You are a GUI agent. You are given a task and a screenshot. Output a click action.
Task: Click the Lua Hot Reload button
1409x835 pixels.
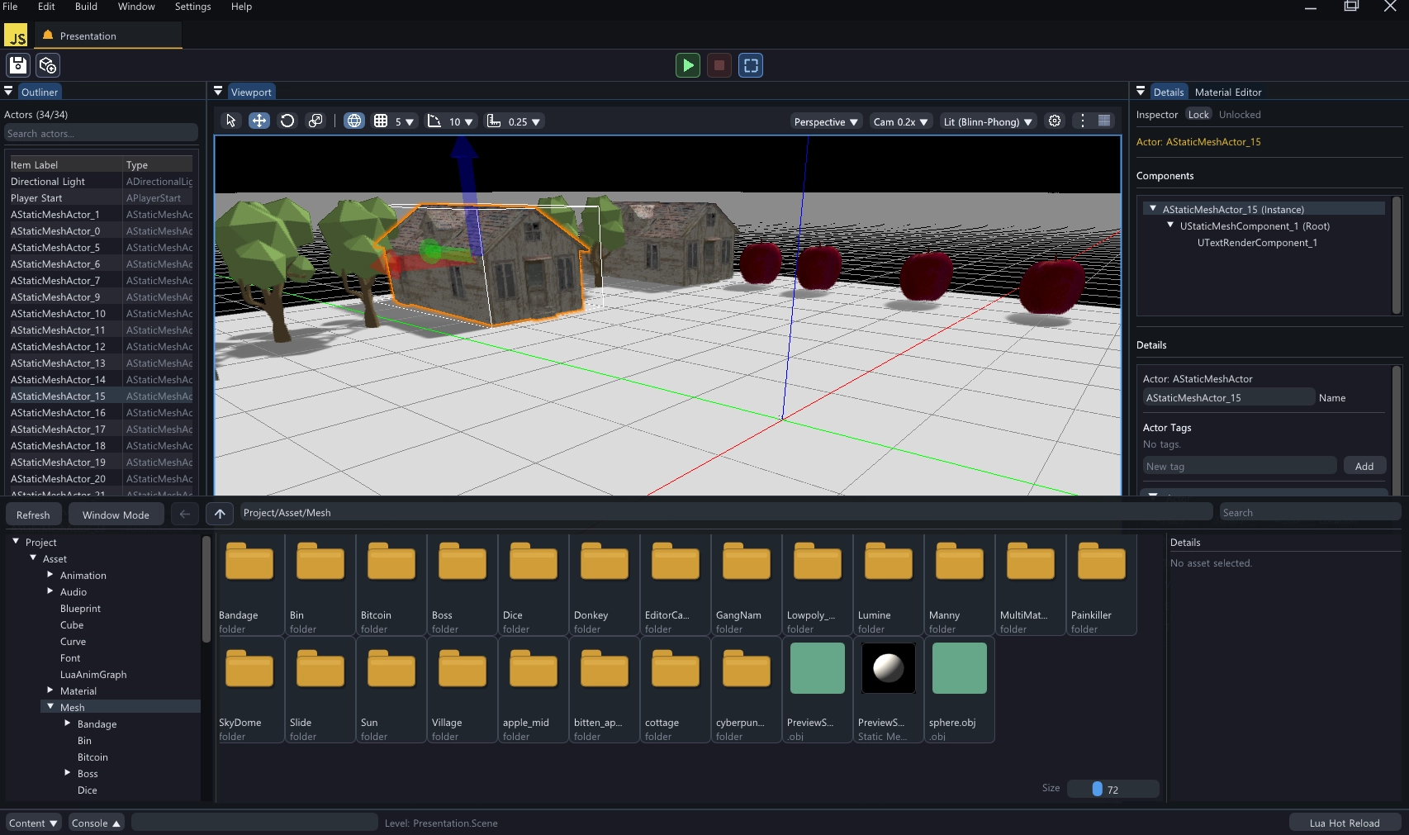[x=1345, y=823]
